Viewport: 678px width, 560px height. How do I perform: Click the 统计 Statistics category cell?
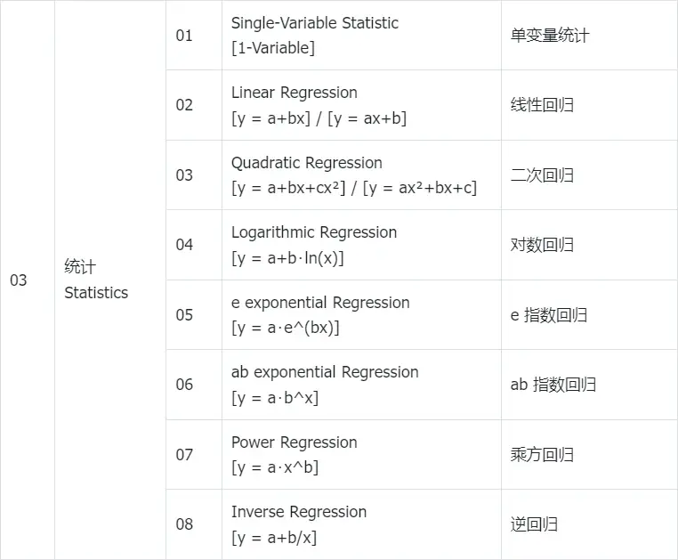tap(110, 280)
